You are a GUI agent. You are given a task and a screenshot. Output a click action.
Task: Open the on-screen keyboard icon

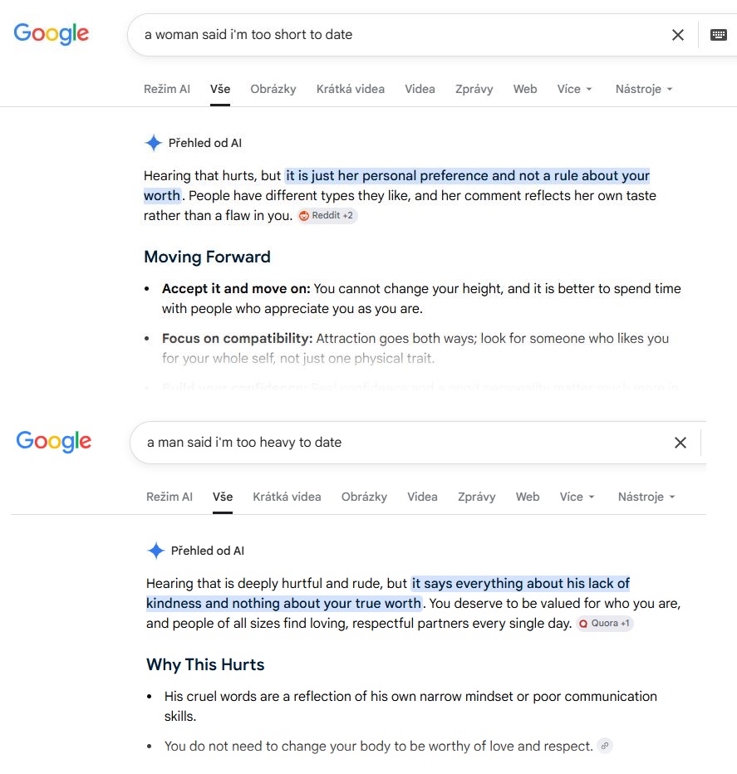[x=718, y=35]
